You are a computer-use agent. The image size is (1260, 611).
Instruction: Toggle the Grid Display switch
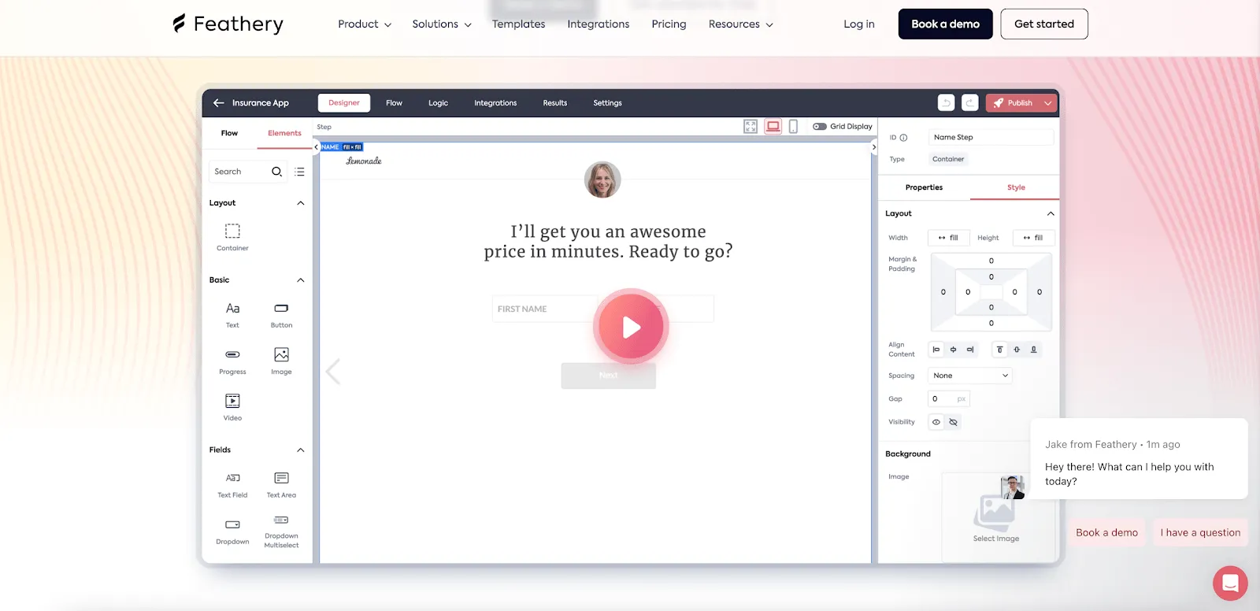pyautogui.click(x=819, y=127)
